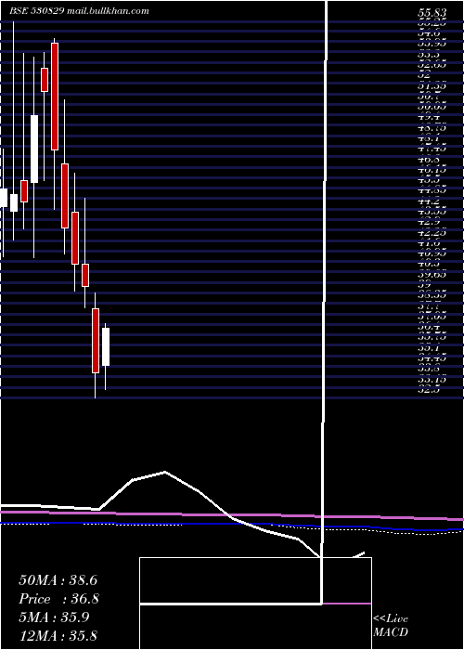The image size is (464, 650).
Task: Select the Price : 36.8 reading
Action: coord(58,599)
